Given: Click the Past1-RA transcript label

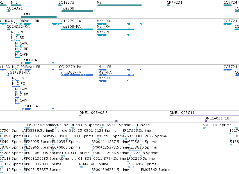Looking at the screenshot, I should pyautogui.click(x=29, y=60).
